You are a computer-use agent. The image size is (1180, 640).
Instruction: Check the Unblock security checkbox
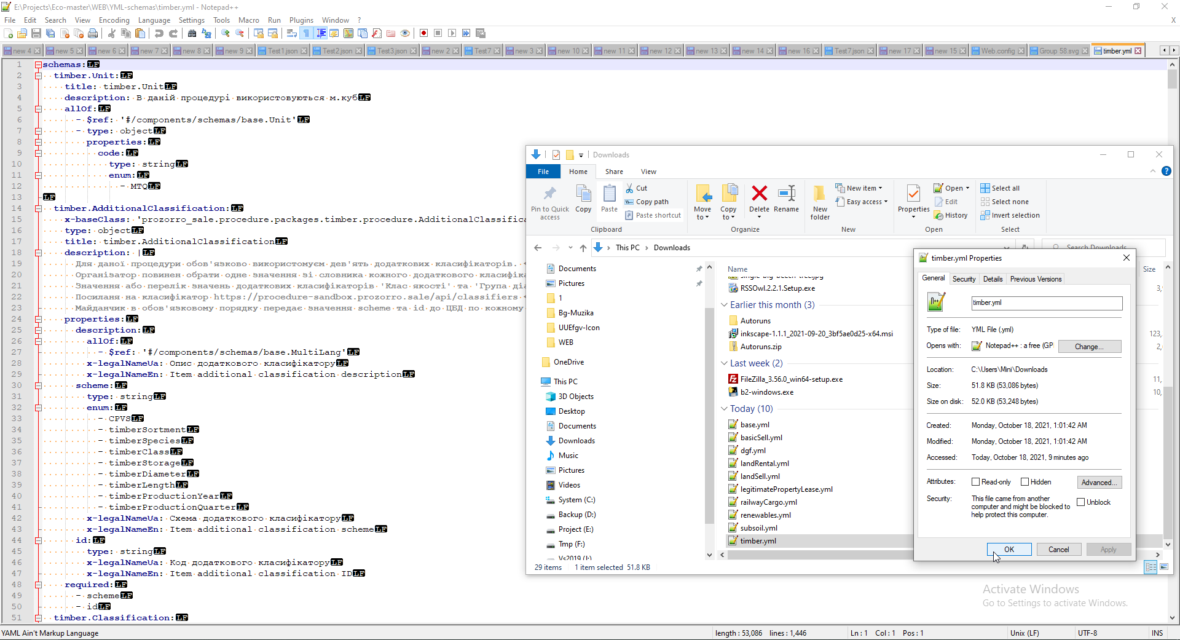point(1080,502)
